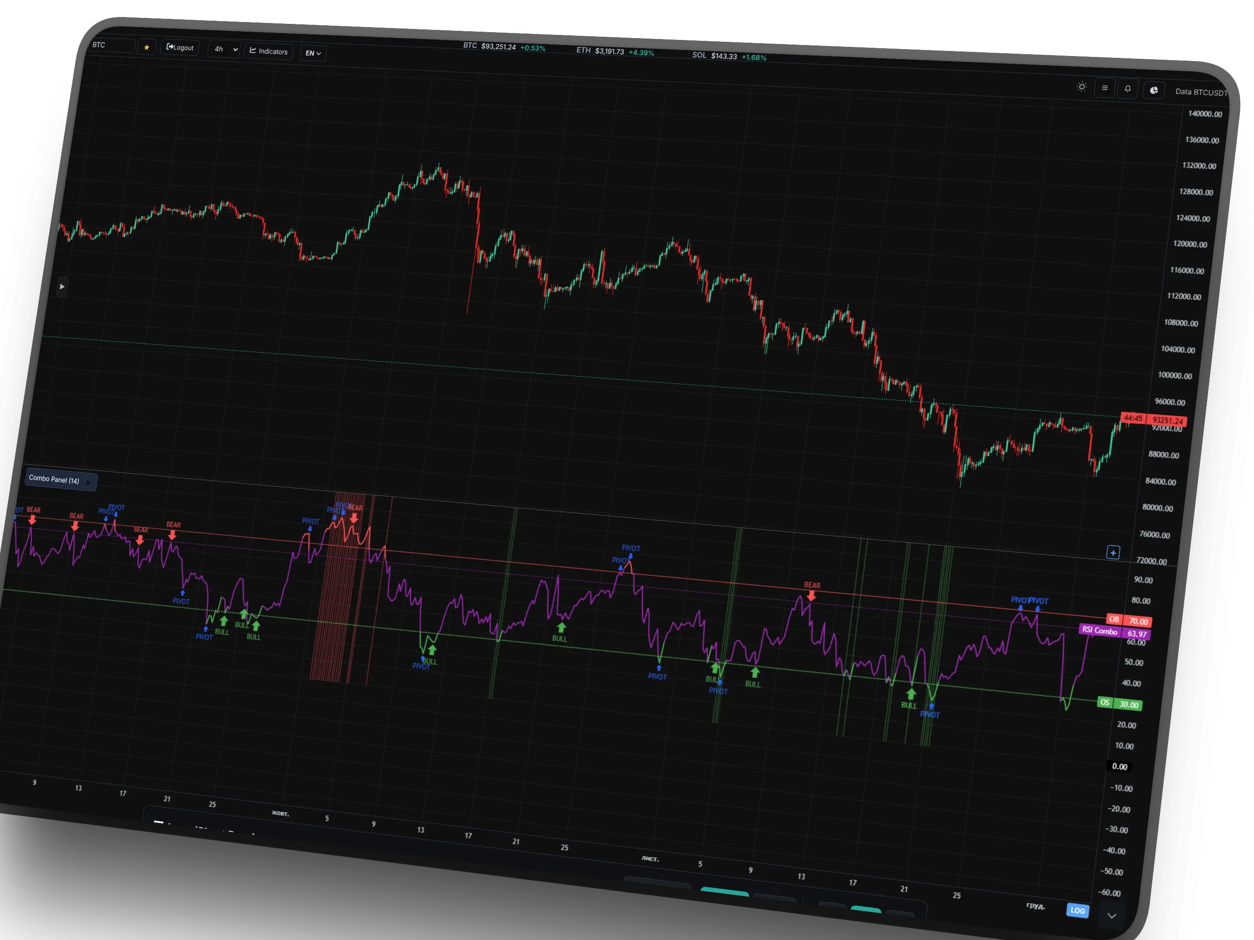This screenshot has width=1254, height=940.
Task: Expand left sidebar with the play arrow
Action: (x=62, y=286)
